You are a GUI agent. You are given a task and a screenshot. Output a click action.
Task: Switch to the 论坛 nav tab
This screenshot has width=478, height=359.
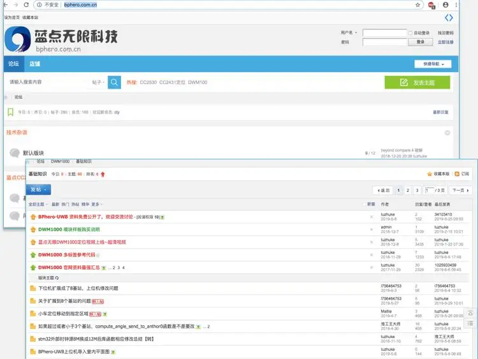pos(14,64)
